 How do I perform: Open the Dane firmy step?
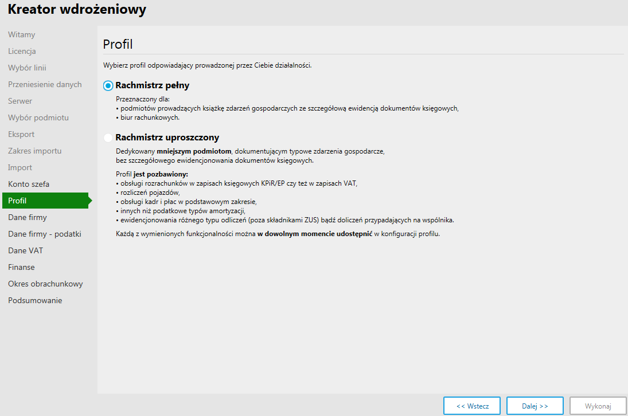(x=28, y=217)
